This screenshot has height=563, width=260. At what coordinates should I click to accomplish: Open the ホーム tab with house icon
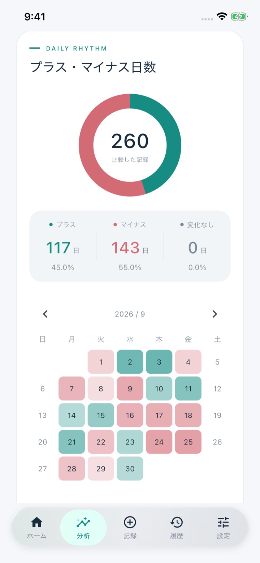point(36,528)
